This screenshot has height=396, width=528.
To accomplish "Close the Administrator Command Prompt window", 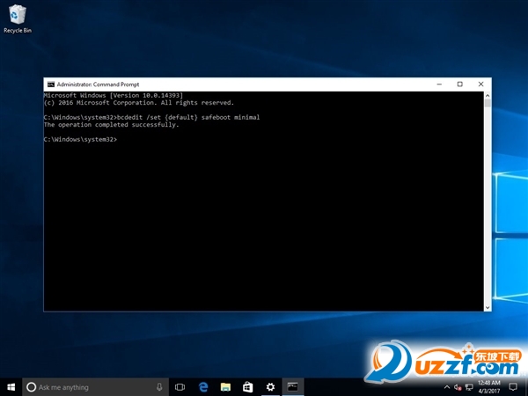I will pos(480,84).
